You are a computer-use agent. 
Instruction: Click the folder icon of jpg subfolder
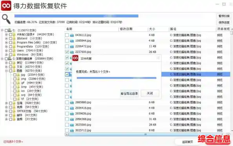(x=18, y=75)
